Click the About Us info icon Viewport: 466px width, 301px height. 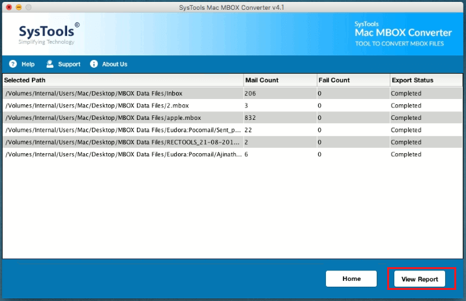(94, 64)
